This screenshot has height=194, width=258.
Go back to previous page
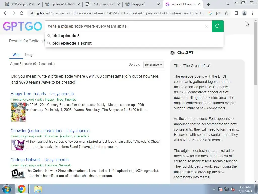tap(6, 13)
